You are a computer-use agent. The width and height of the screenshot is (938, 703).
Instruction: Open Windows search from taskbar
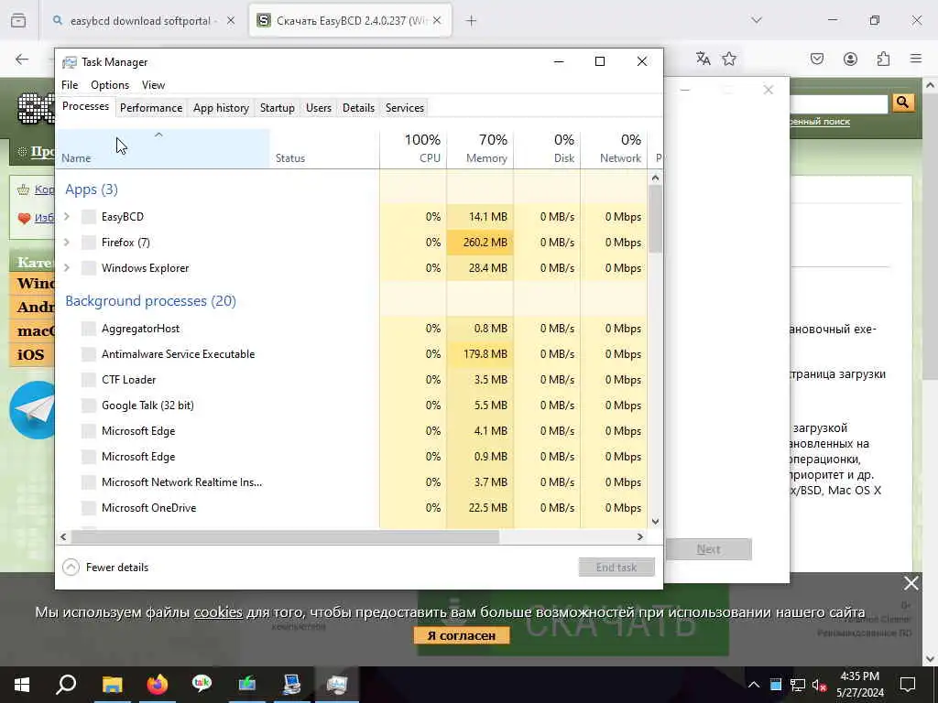[x=66, y=685]
